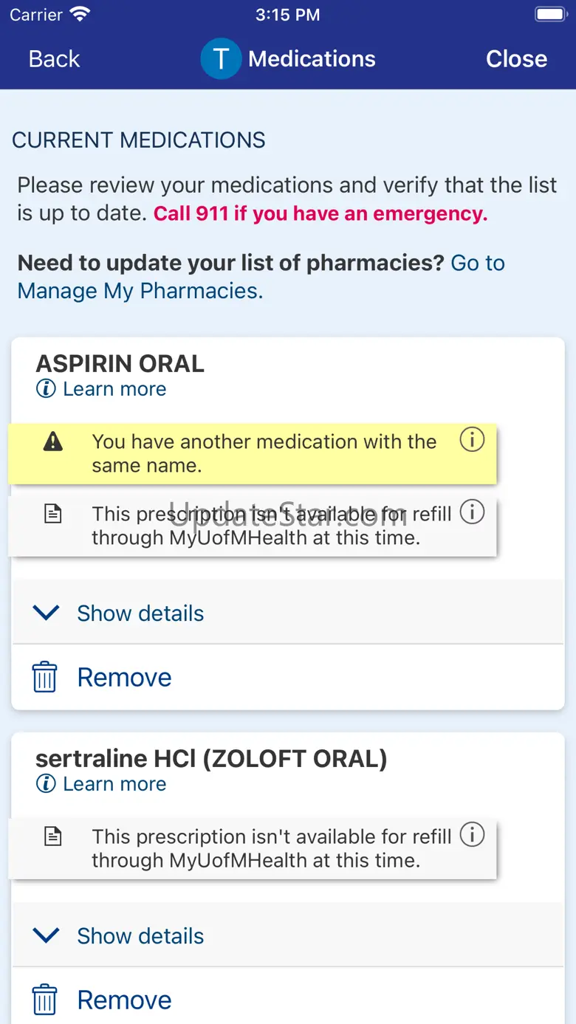
Task: Tap the warning triangle icon
Action: tap(53, 441)
